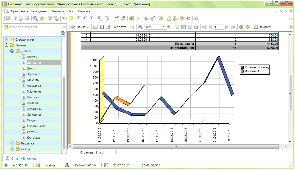The height and width of the screenshot is (170, 295).
Task: Click the green checkmark icon in main toolbar
Action: click(161, 18)
